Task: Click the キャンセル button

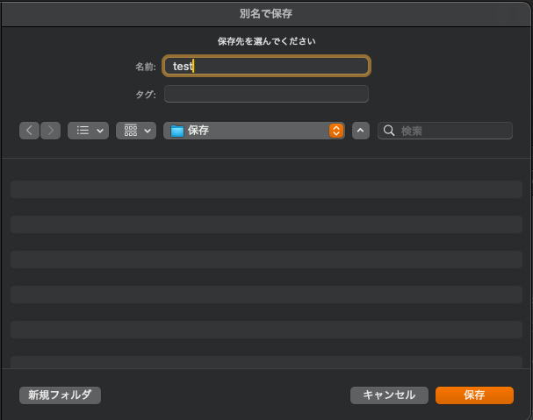Action: 389,395
